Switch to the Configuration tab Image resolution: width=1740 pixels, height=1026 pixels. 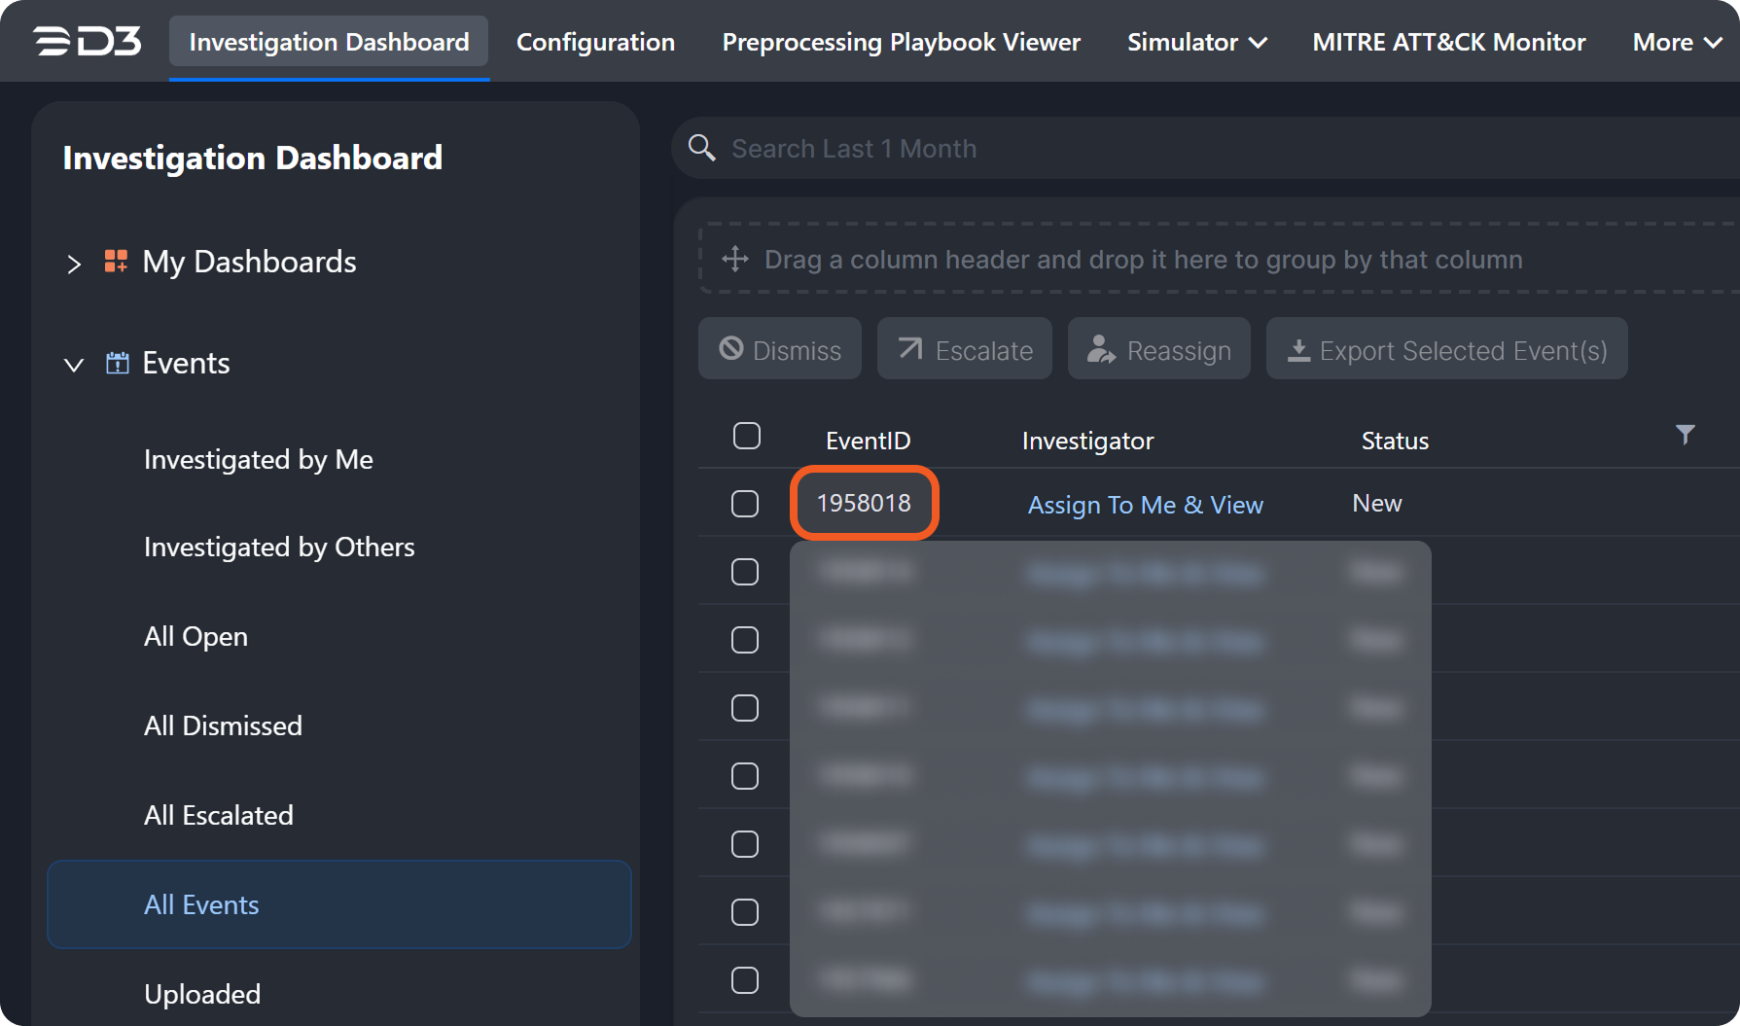[595, 42]
